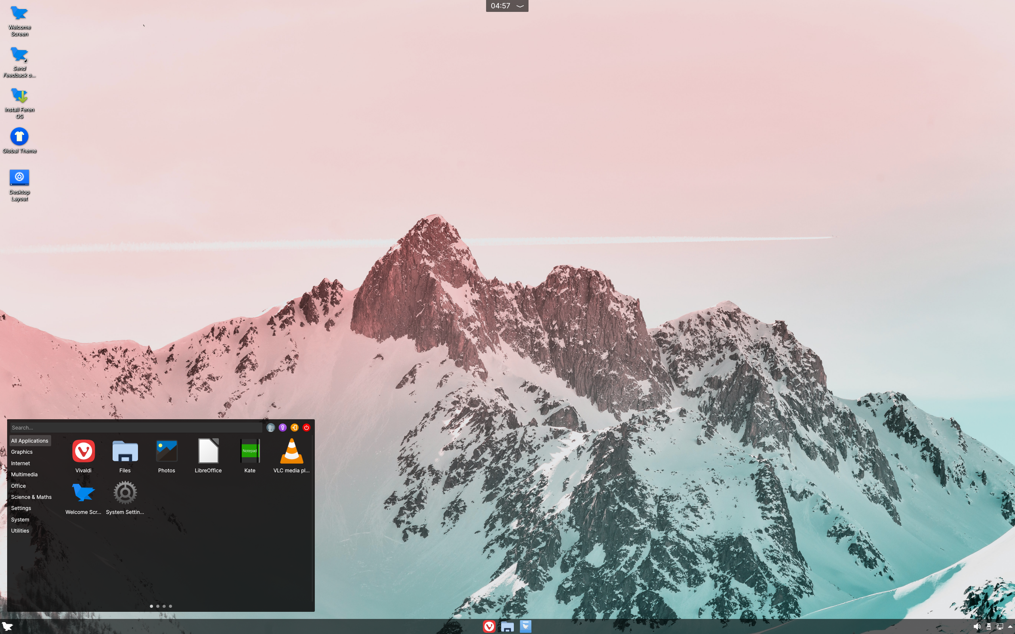The height and width of the screenshot is (634, 1015).
Task: Select Utilities category in app menu
Action: click(x=20, y=530)
